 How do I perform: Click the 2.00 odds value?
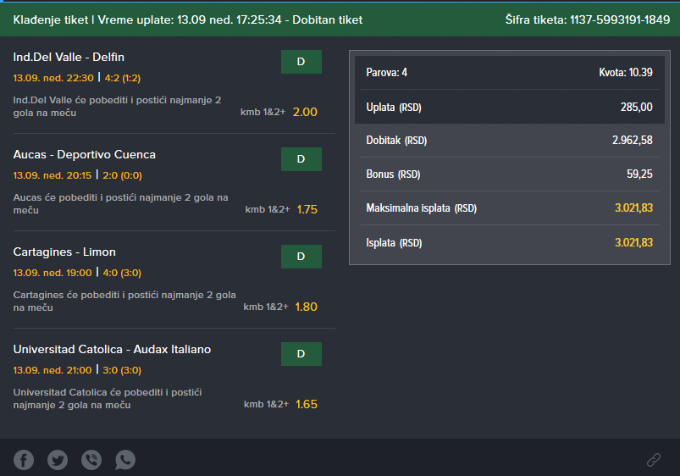point(305,112)
